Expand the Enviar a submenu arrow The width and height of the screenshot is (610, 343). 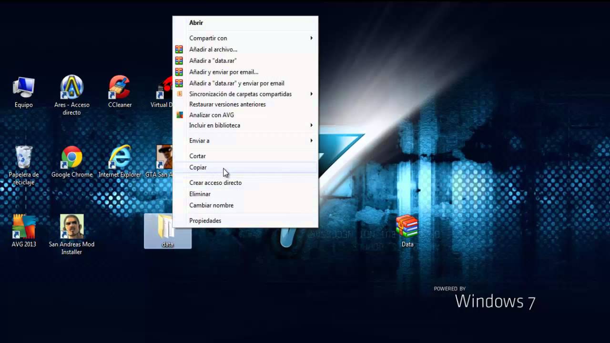point(311,141)
